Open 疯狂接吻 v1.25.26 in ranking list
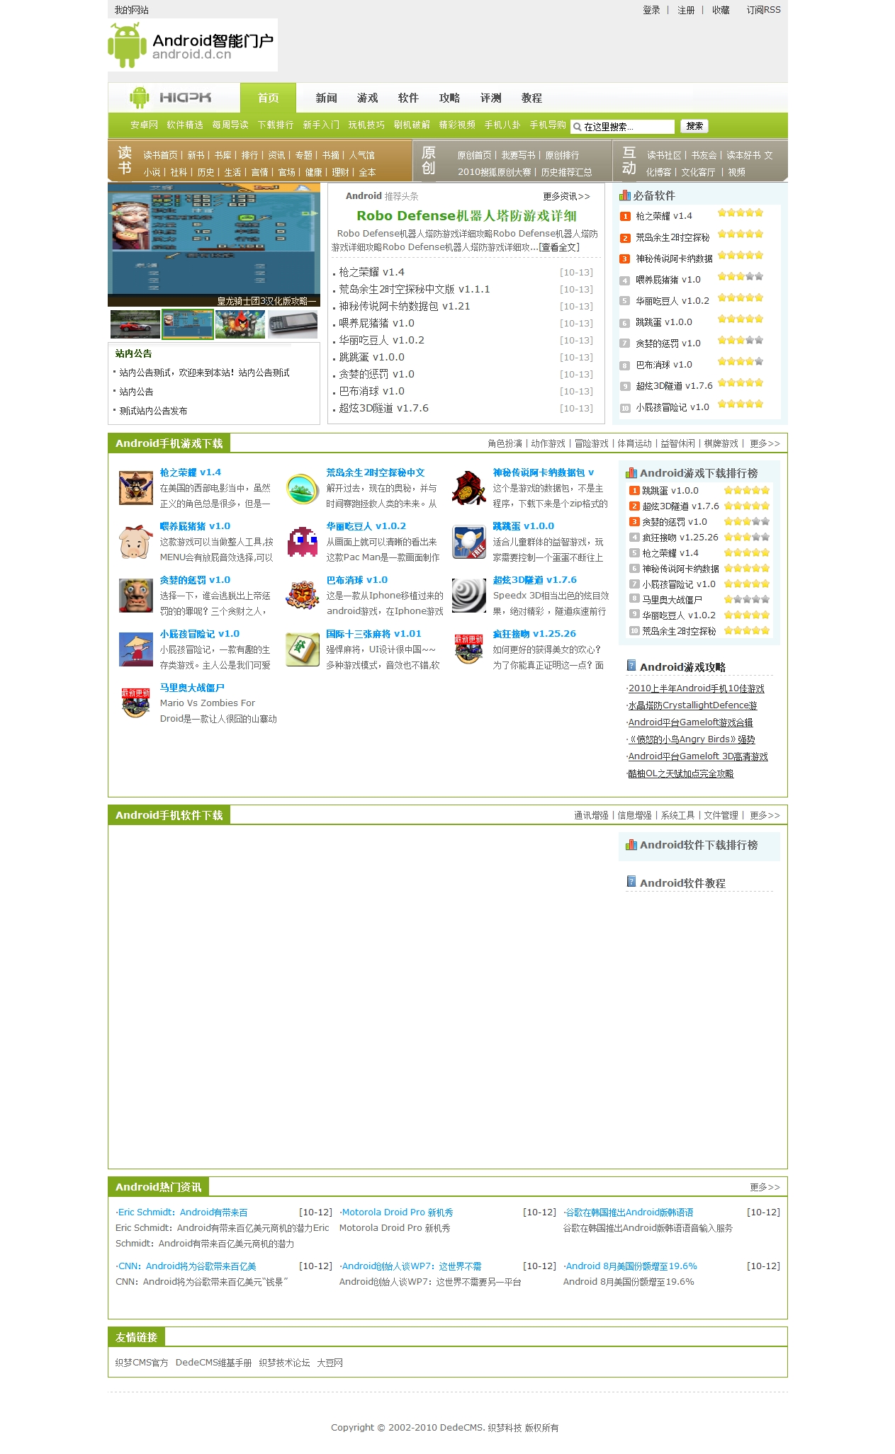Screen dimensions: 895x1454 (680, 538)
